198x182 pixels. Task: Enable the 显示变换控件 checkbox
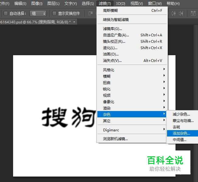[x=54, y=13]
